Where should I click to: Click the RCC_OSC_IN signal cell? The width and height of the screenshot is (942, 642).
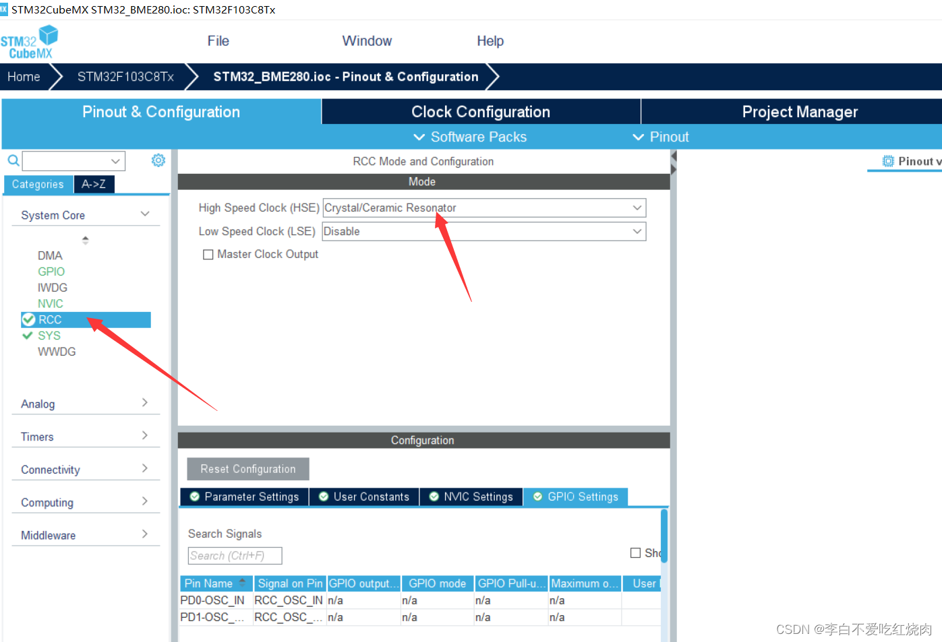(289, 600)
